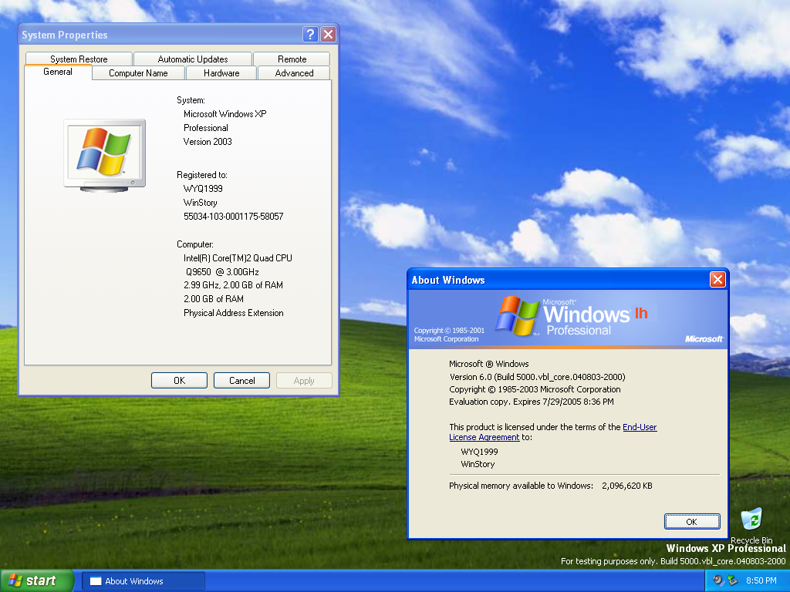Click the Safely Remove Hardware tray icon
The width and height of the screenshot is (790, 592).
coord(732,580)
